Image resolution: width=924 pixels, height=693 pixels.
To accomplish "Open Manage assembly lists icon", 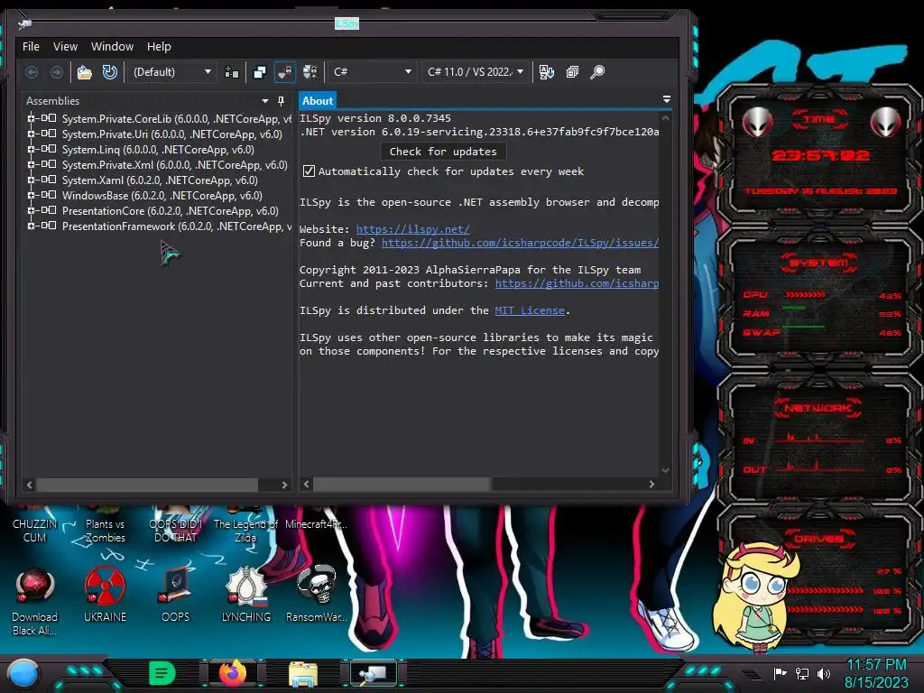I will click(232, 72).
